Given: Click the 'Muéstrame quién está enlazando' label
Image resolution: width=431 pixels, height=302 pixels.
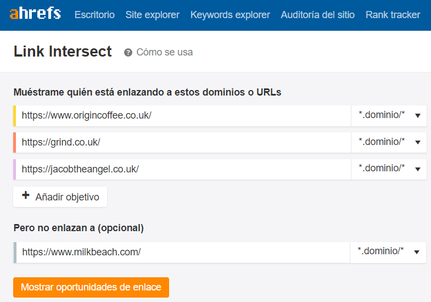Looking at the screenshot, I should pos(147,92).
